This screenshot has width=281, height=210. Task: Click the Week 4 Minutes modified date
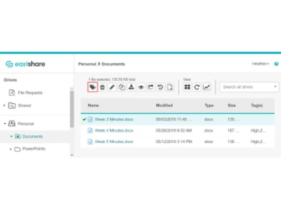pyautogui.click(x=174, y=130)
